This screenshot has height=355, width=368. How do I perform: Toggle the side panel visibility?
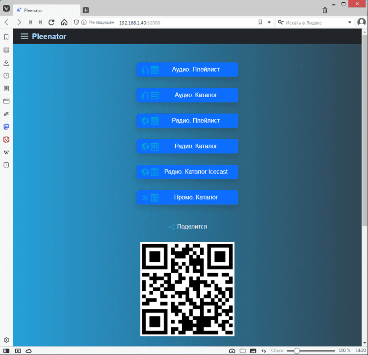(x=6, y=351)
